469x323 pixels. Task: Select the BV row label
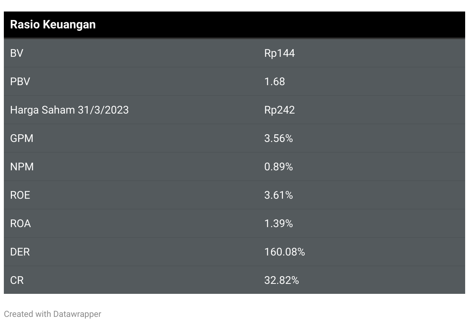pyautogui.click(x=17, y=53)
